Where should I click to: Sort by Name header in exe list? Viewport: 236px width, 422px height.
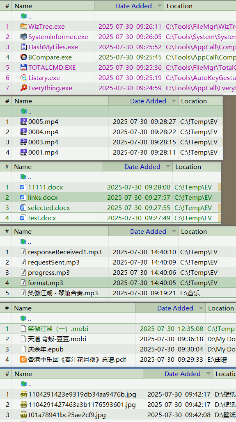(x=23, y=6)
